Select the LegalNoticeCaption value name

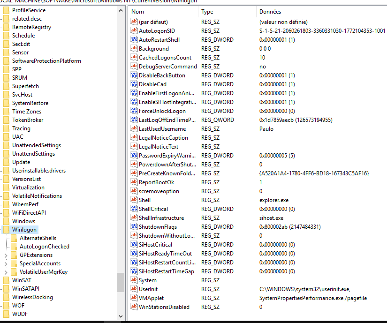pyautogui.click(x=163, y=138)
